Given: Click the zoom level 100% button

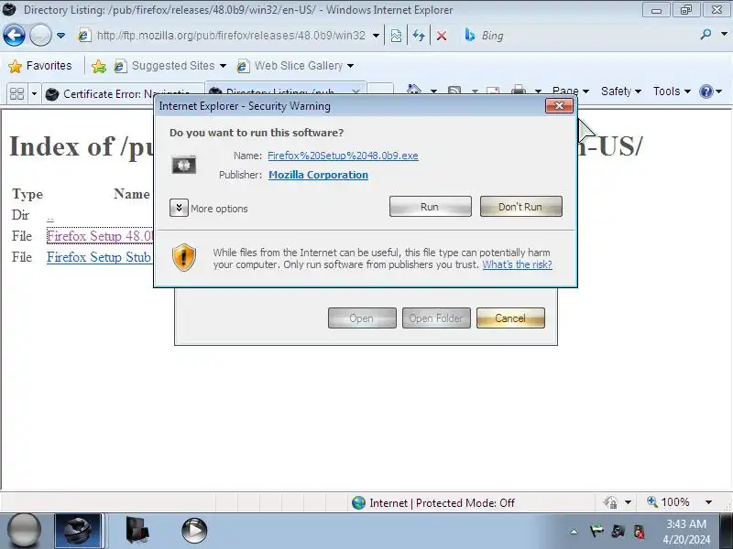Looking at the screenshot, I should pos(668,502).
